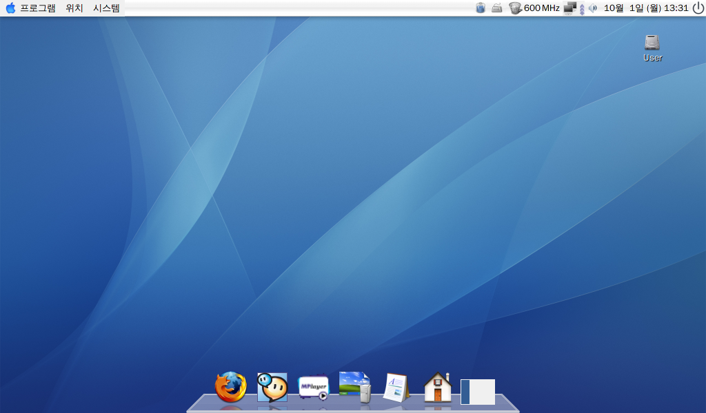Open the User drive desktop icon
This screenshot has width=706, height=413.
pos(652,48)
